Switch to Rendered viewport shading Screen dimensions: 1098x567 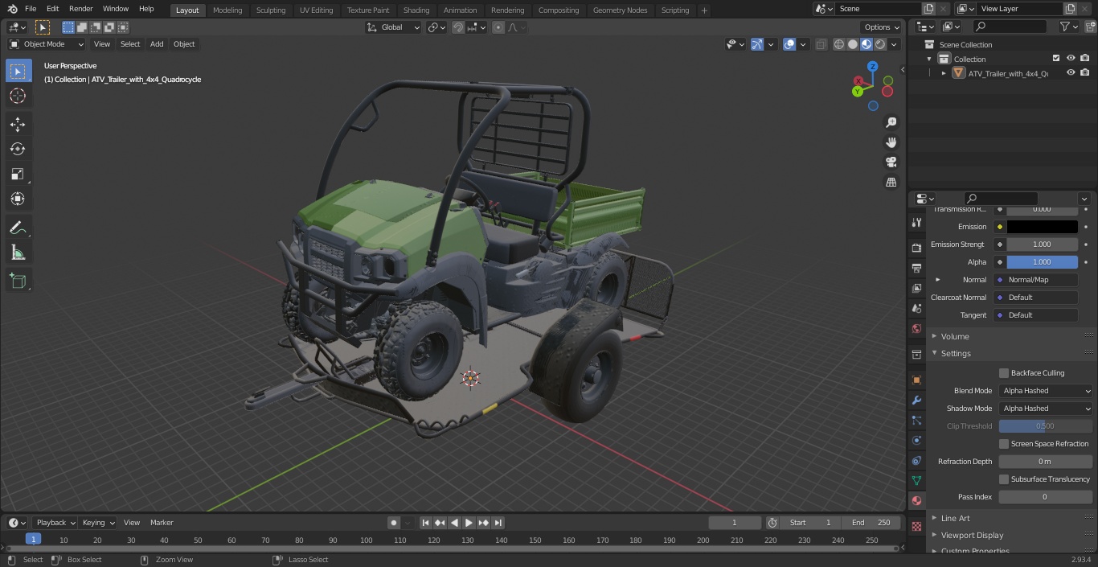(880, 44)
